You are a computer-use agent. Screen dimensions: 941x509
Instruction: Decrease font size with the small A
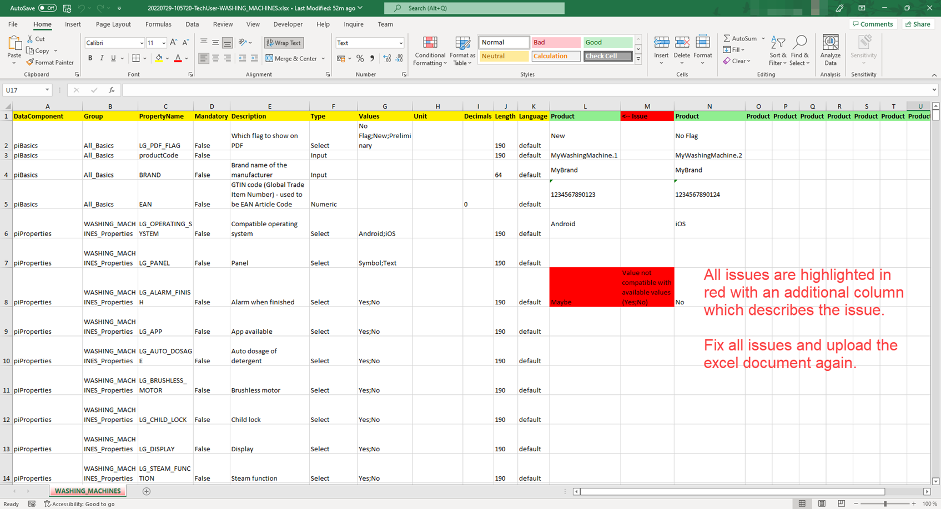coord(185,43)
